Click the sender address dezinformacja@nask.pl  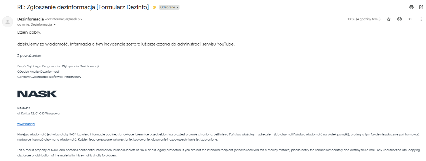click(63, 19)
